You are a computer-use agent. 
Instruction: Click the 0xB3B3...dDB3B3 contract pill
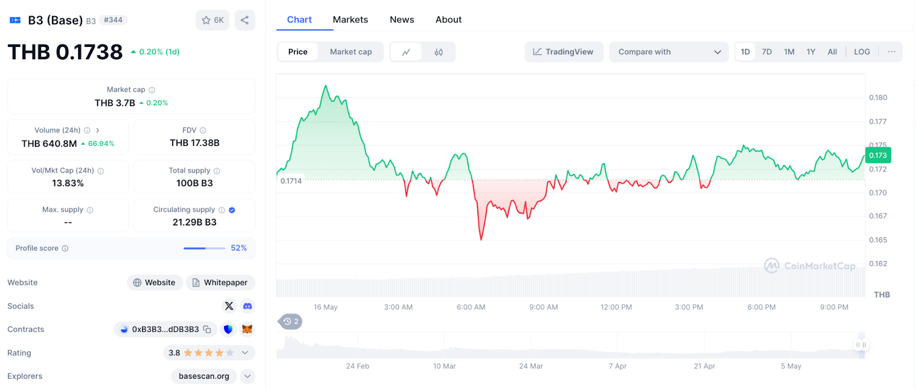click(166, 330)
